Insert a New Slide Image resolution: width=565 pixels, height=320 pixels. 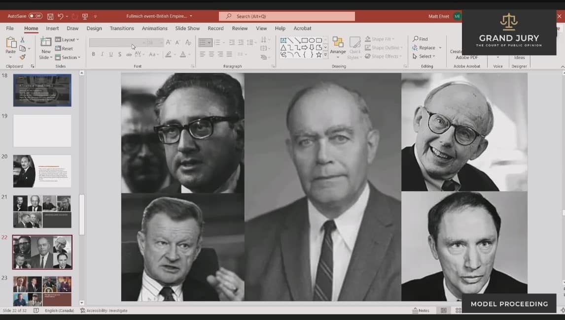[45, 48]
